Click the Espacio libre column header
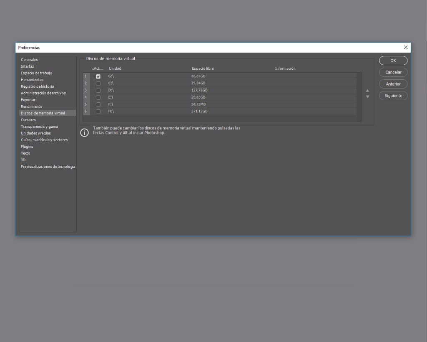Viewport: 427px width, 342px height. tap(203, 68)
